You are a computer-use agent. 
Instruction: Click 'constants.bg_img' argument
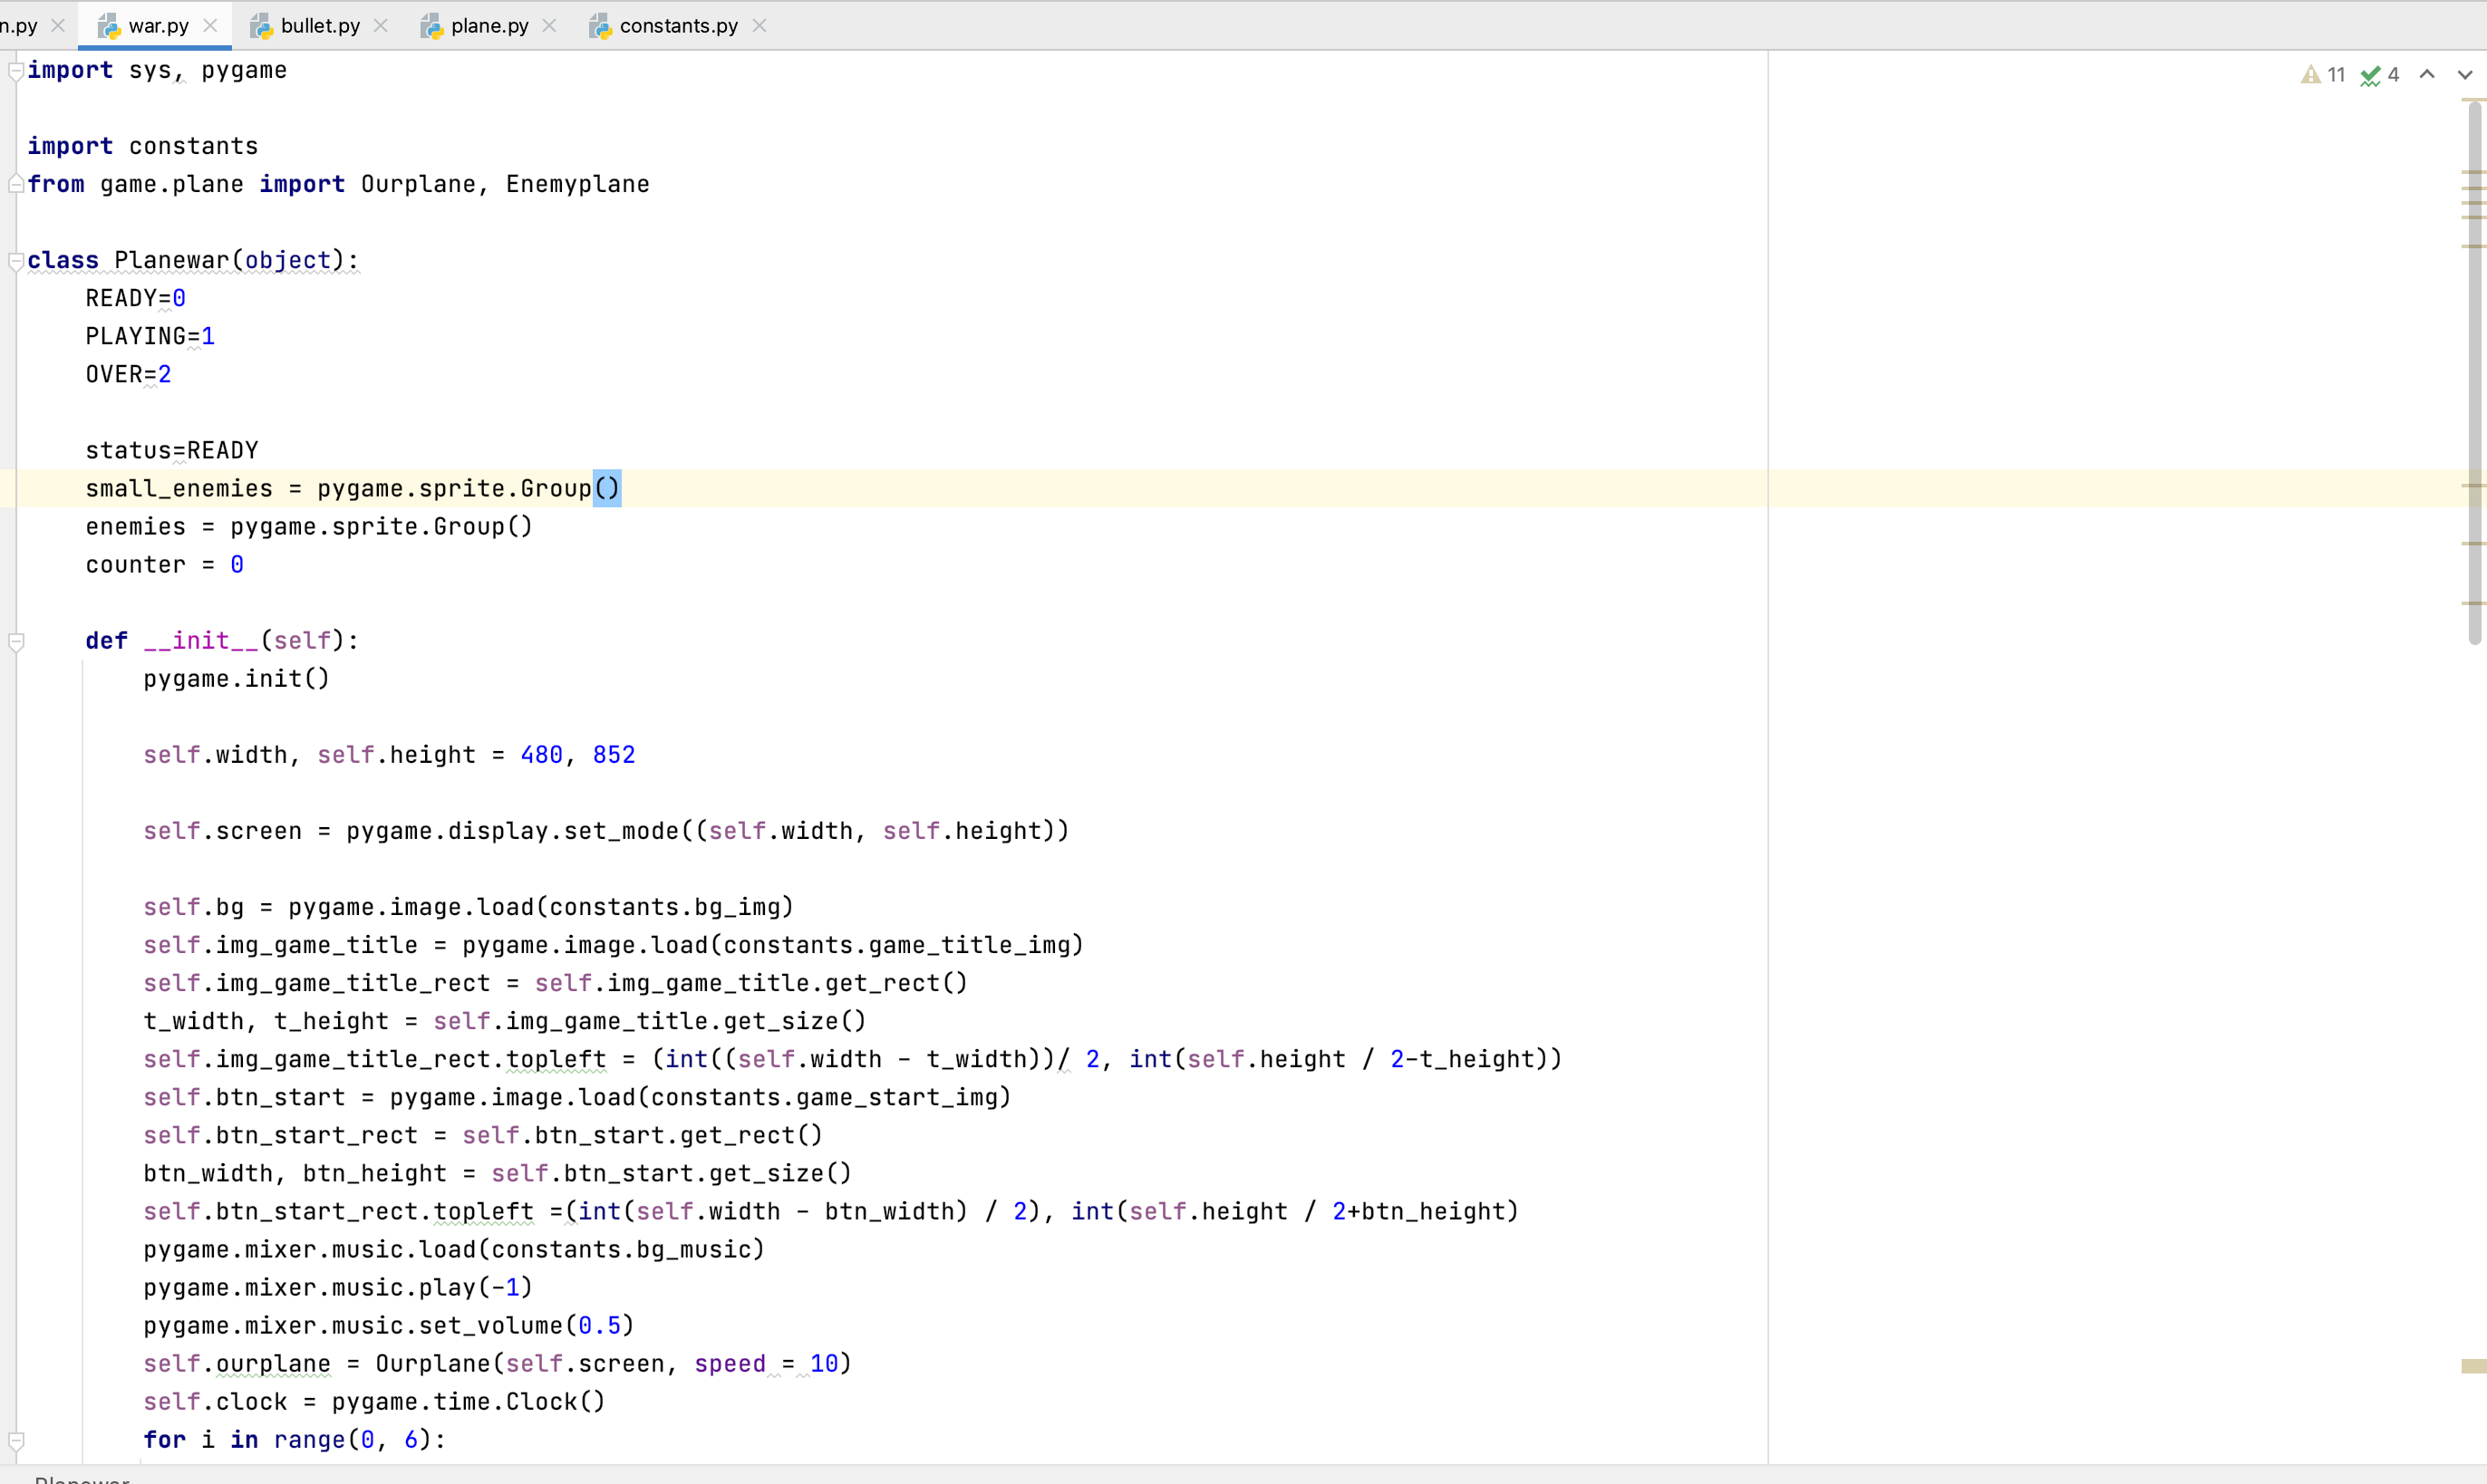(x=664, y=907)
